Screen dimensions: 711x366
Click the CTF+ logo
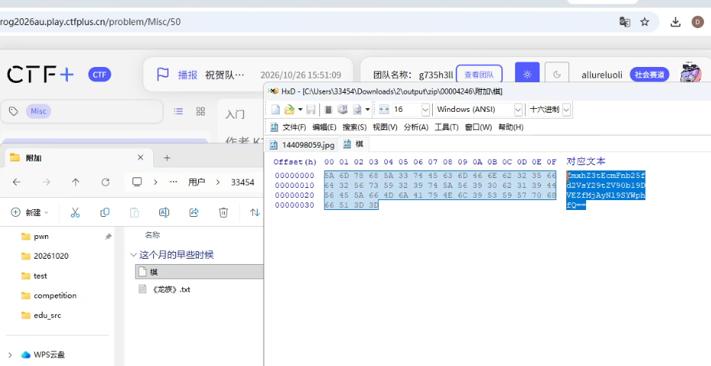(40, 75)
